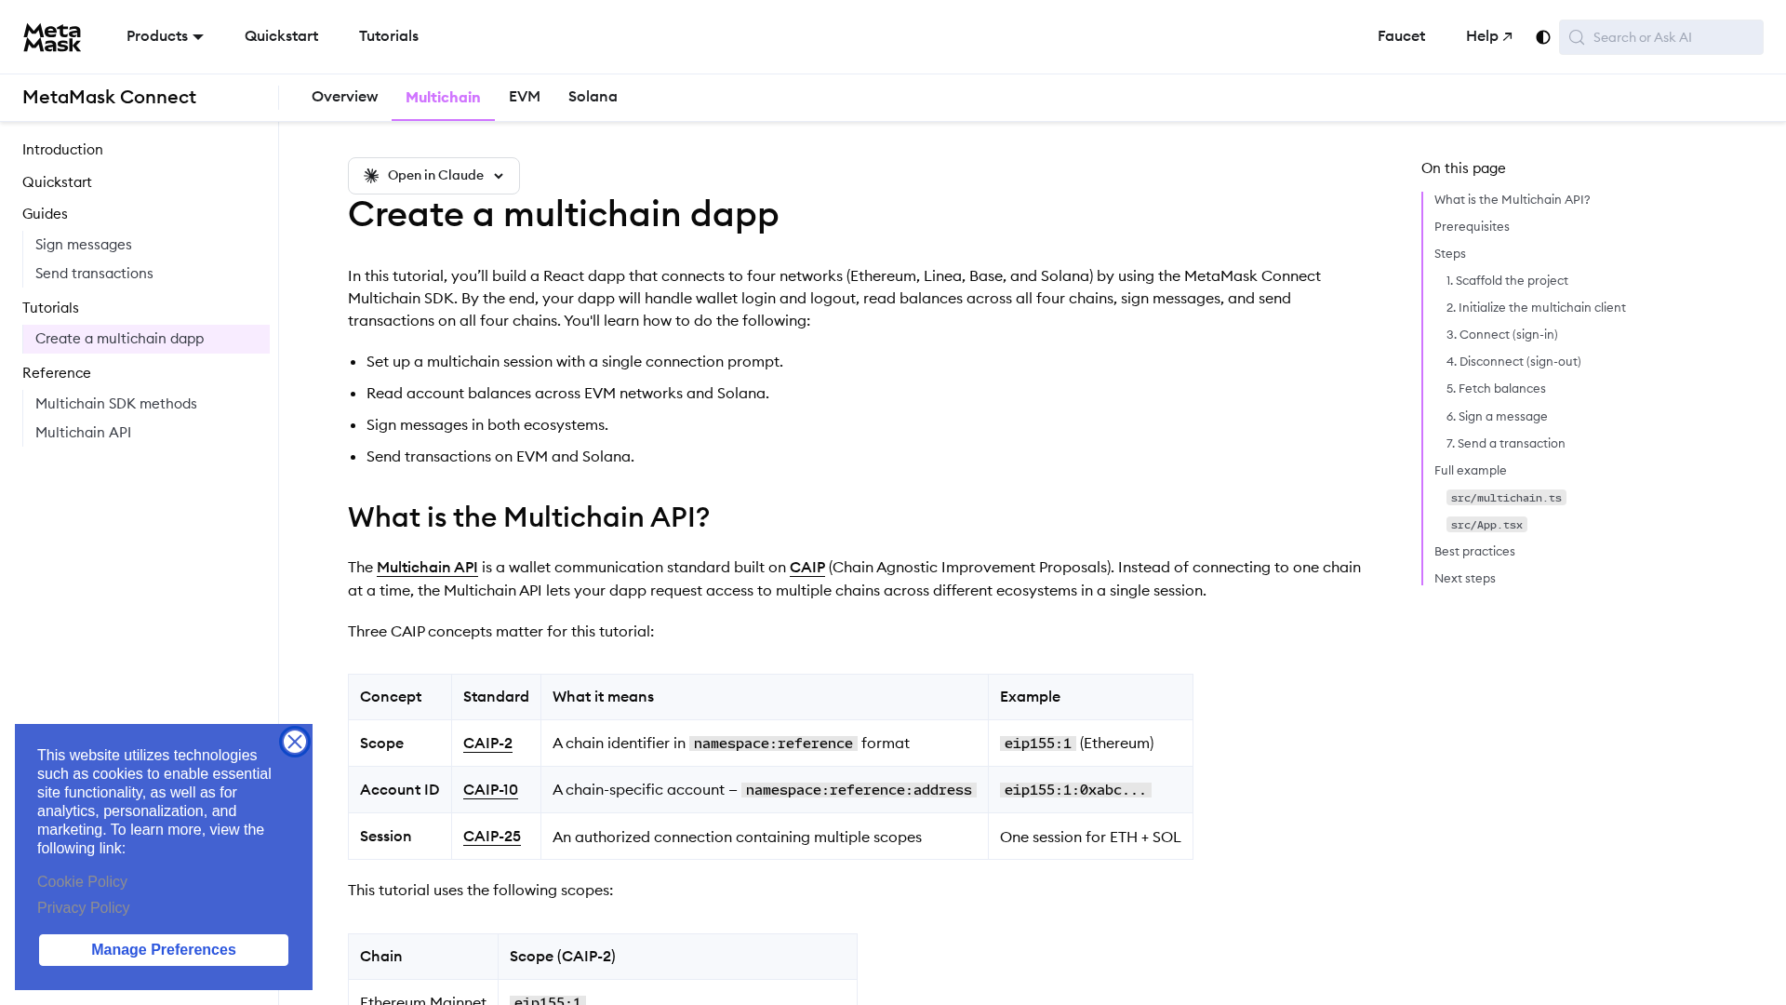
Task: Follow the Multichain API link in paragraph
Action: click(x=427, y=568)
